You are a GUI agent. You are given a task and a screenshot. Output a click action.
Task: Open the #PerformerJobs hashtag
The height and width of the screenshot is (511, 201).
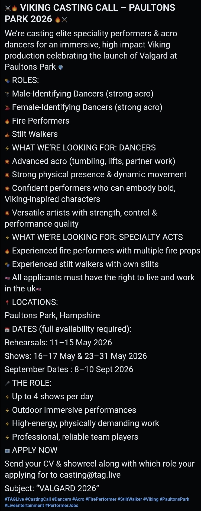pos(62,505)
